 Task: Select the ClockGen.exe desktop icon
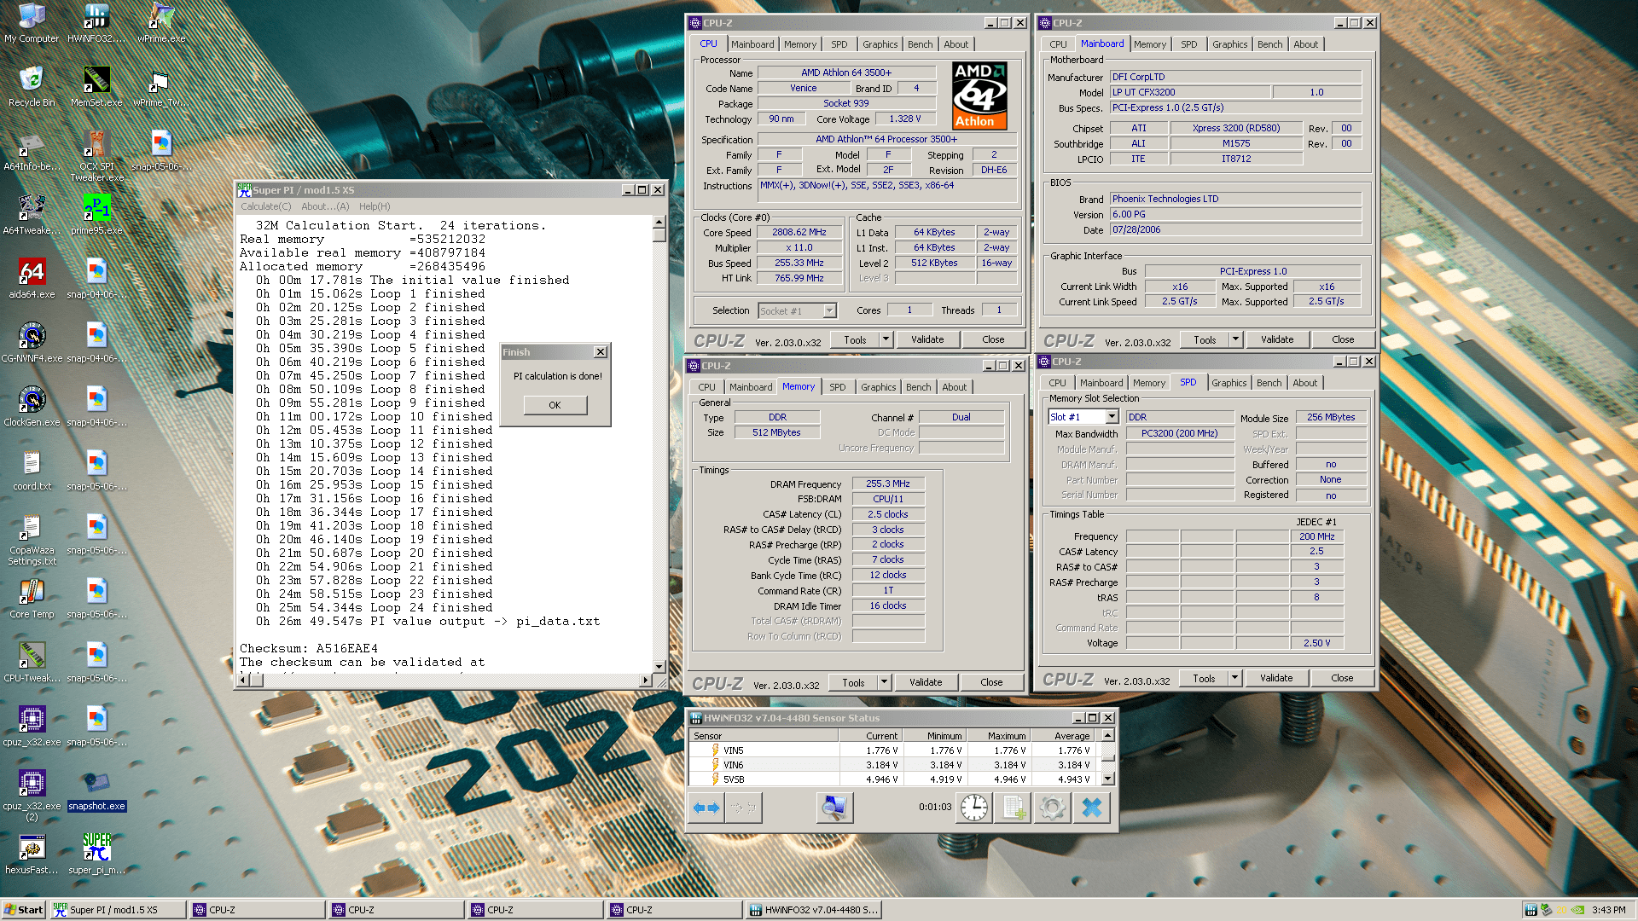click(x=32, y=407)
